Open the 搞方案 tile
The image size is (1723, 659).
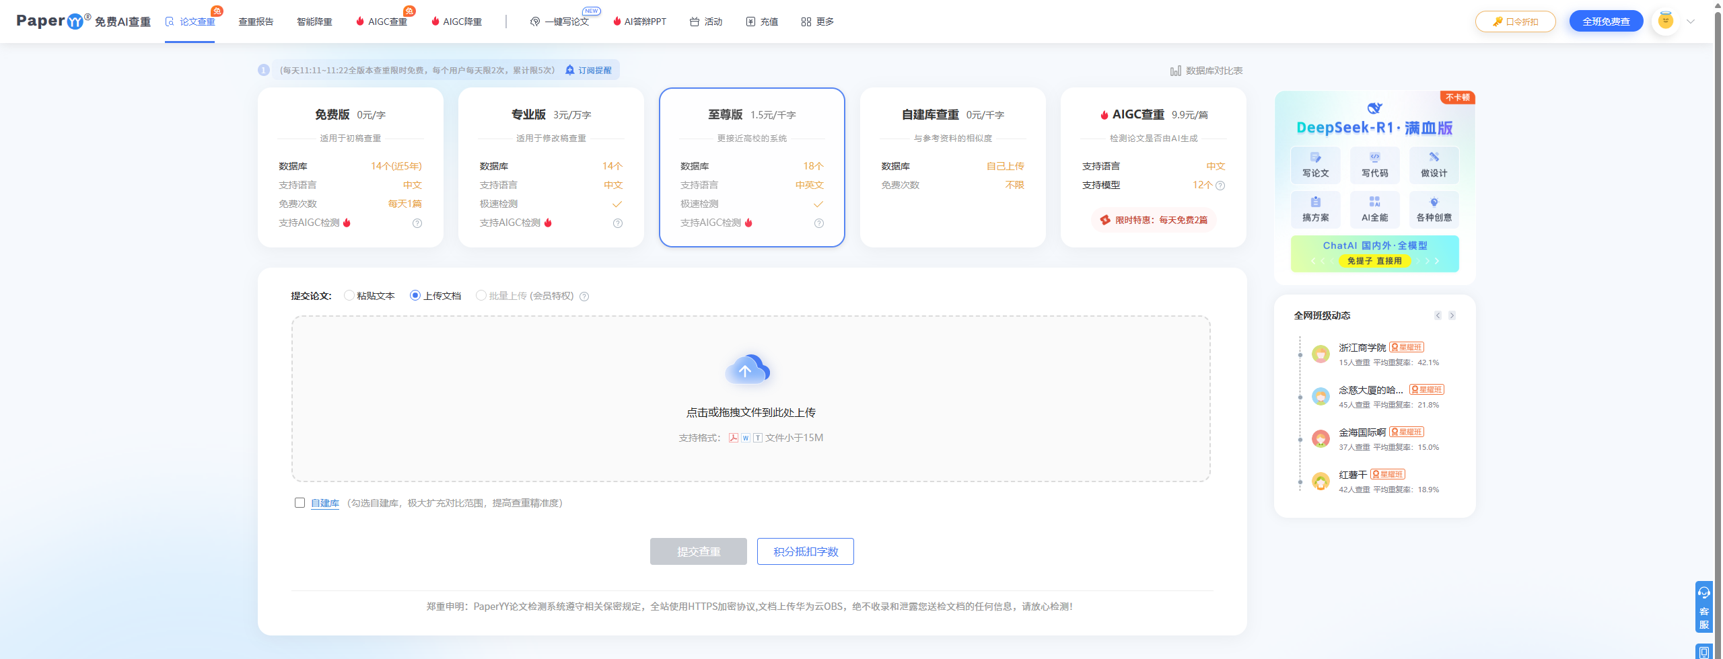click(x=1316, y=209)
